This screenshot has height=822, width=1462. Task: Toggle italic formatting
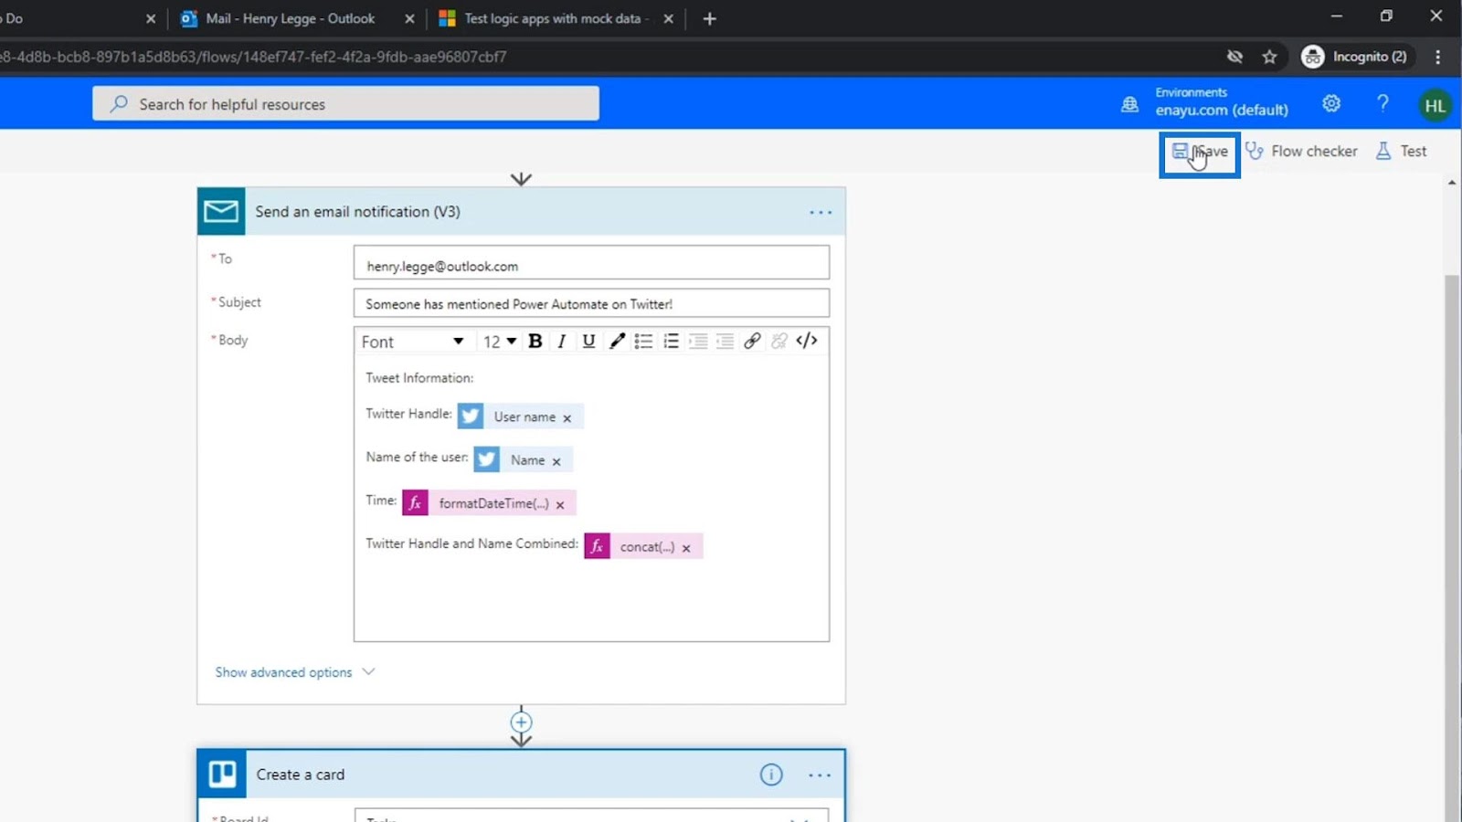(562, 341)
